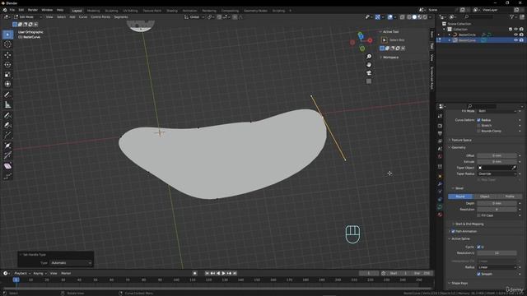
Task: Toggle Fill Caps checkbox in Bevel
Action: 478,215
